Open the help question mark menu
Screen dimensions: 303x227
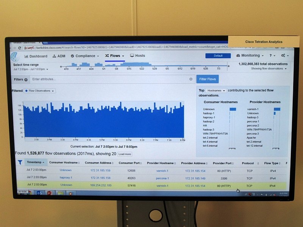click(272, 55)
